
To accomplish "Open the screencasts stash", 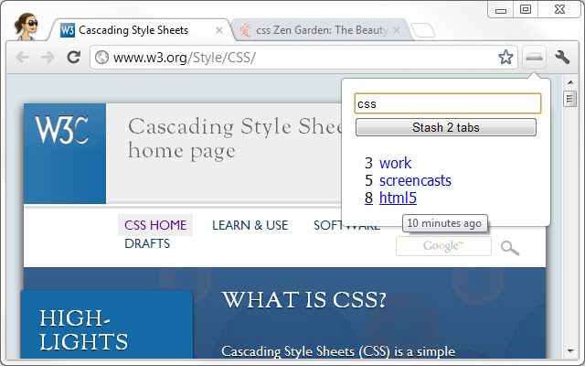I will pos(415,181).
